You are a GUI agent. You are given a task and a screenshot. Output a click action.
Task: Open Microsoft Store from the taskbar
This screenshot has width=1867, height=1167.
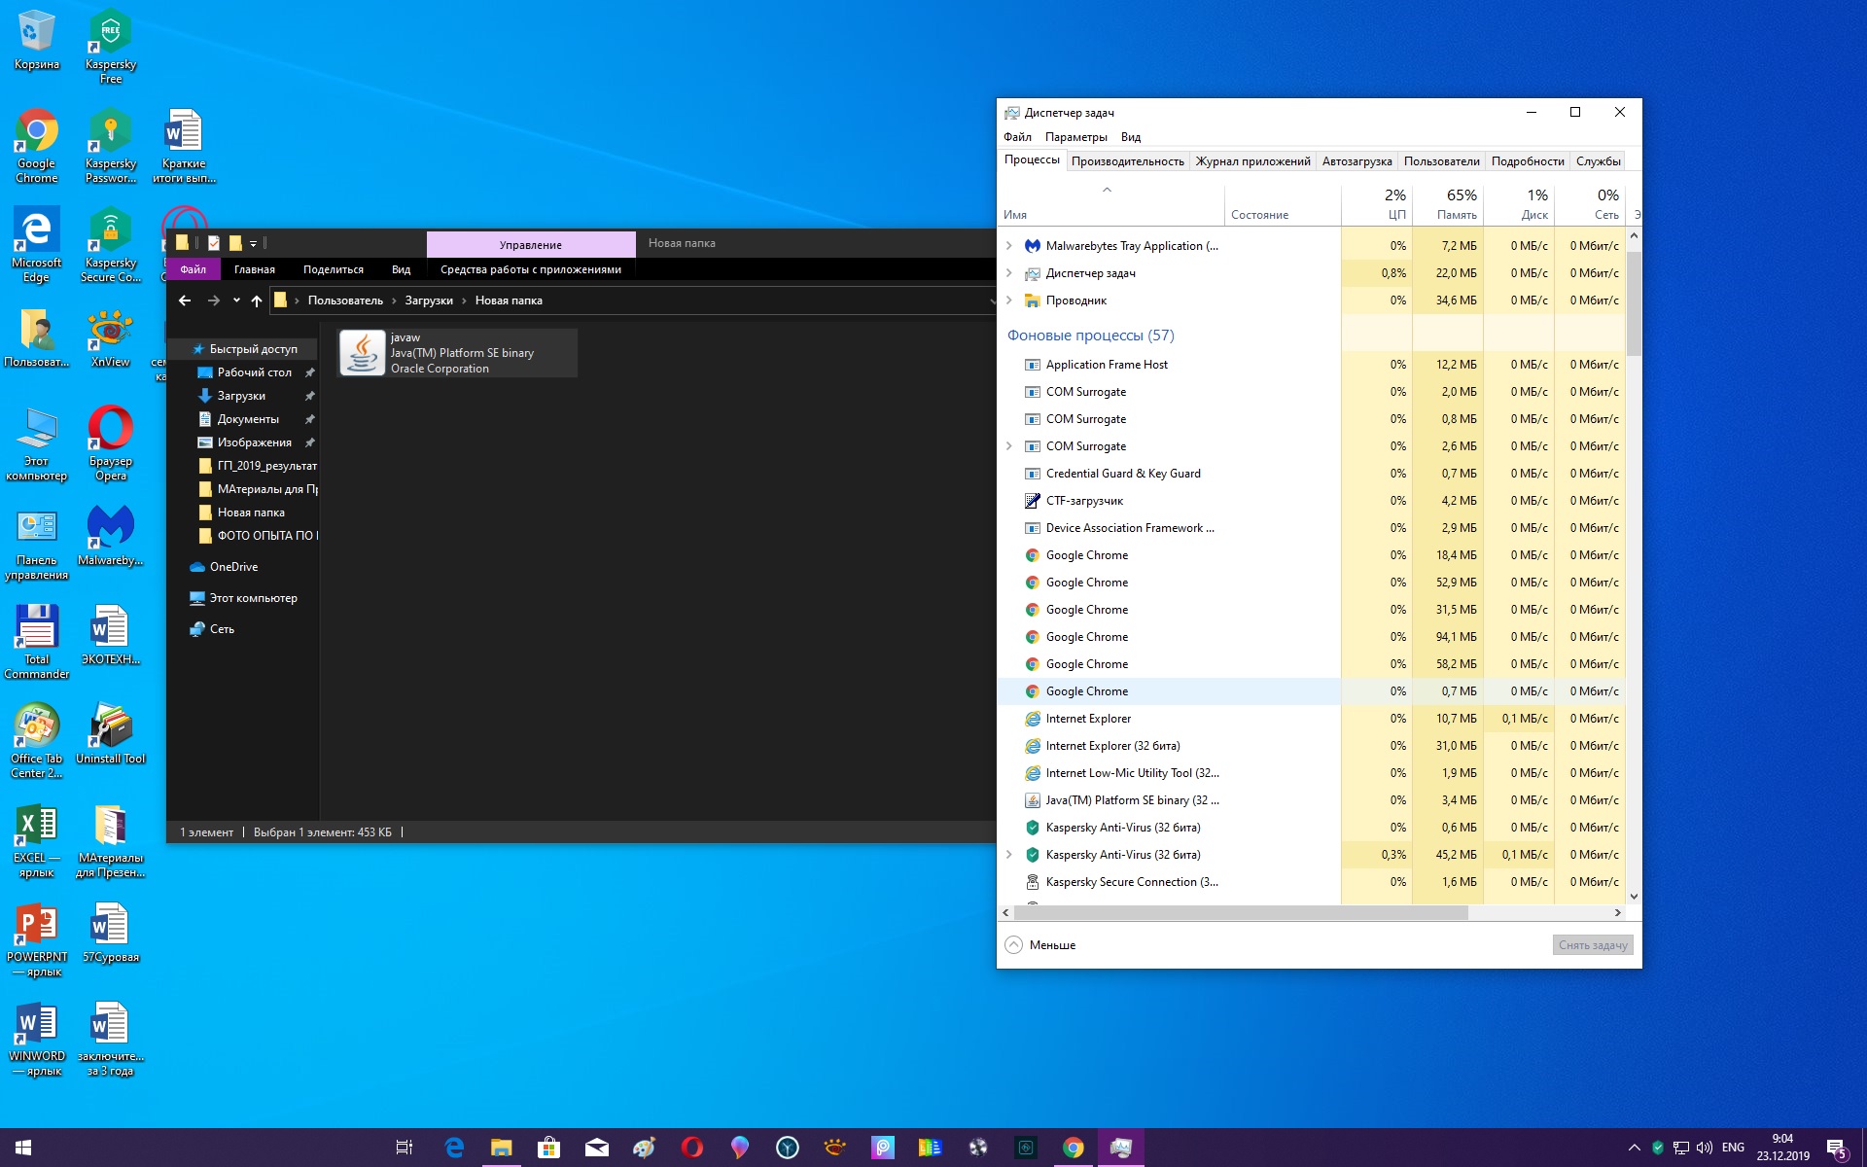pos(549,1148)
